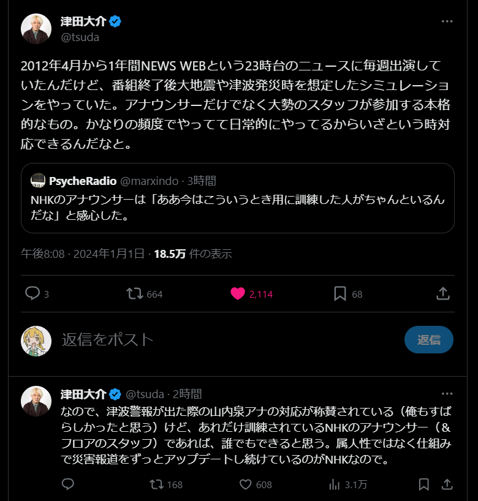View analytics showing 3.1万 views
Screen dimensions: 478x501
[335, 484]
